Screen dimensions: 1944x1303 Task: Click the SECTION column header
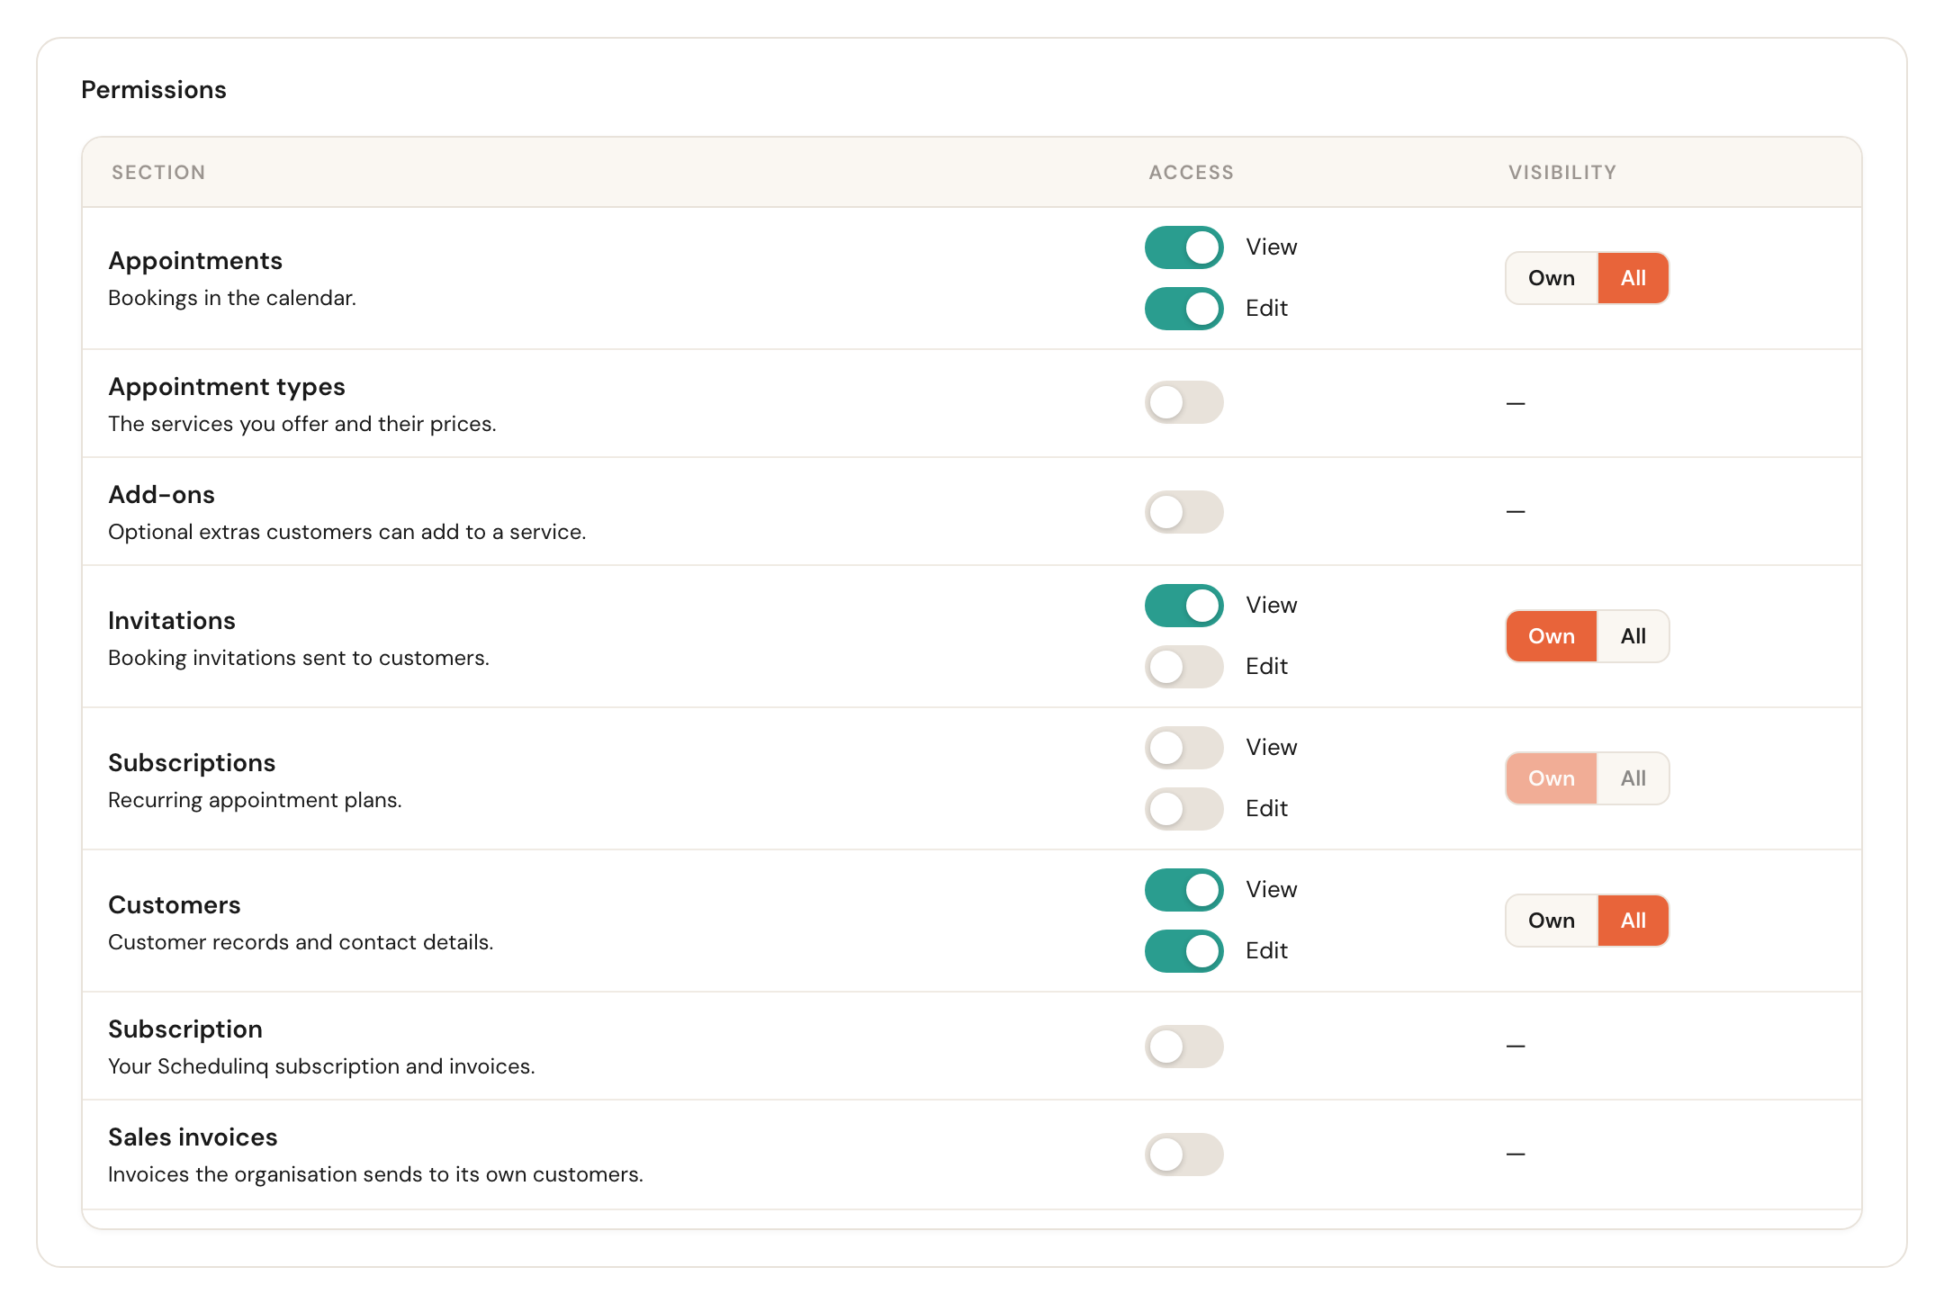(x=158, y=173)
